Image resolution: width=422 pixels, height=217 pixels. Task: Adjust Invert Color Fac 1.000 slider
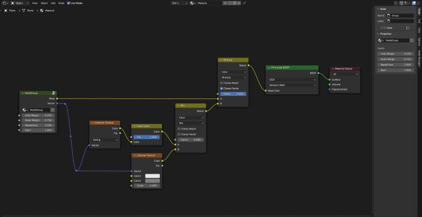point(147,137)
